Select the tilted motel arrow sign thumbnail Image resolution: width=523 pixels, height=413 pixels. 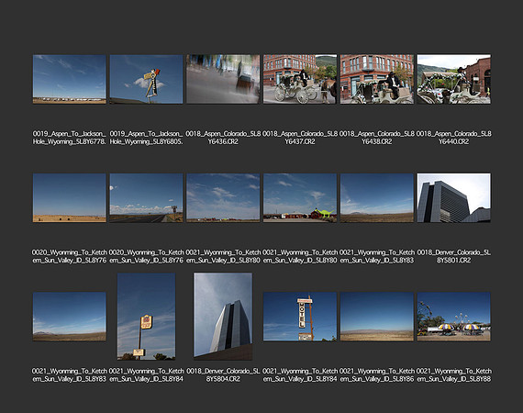click(x=146, y=79)
